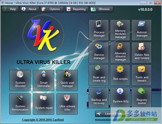Open System Immunization syringe icon
Image resolution: width=162 pixels, height=124 pixels.
coord(20,98)
